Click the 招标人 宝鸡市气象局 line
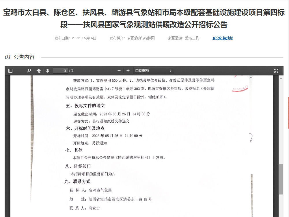 [x=91, y=190]
